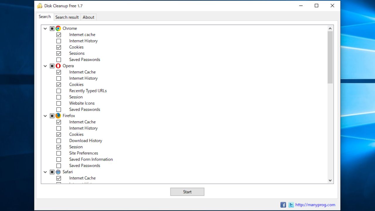Select the Chrome tree label
This screenshot has height=211, width=375.
(70, 28)
